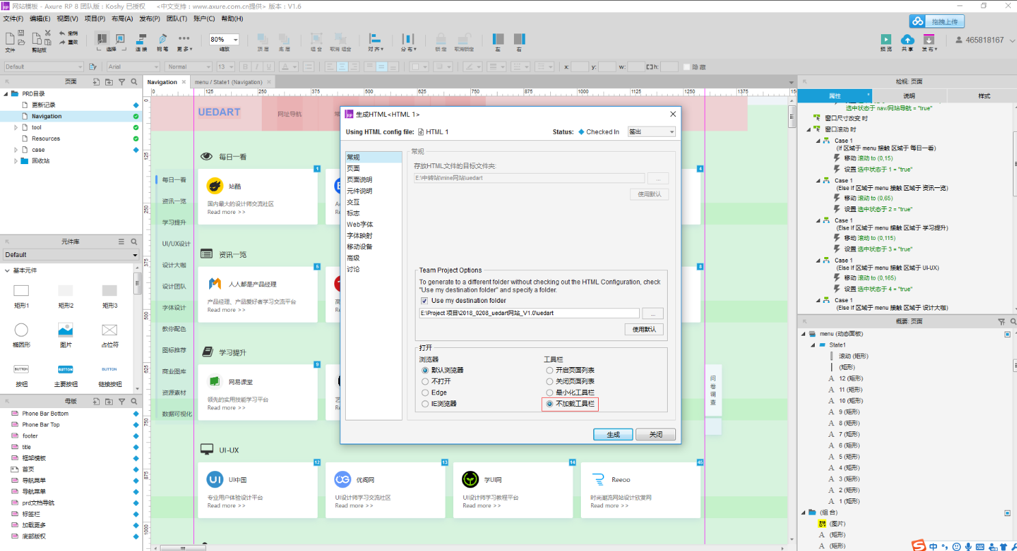Open the 80% zoom dropdown
Screen dimensions: 1017x551
click(x=236, y=40)
